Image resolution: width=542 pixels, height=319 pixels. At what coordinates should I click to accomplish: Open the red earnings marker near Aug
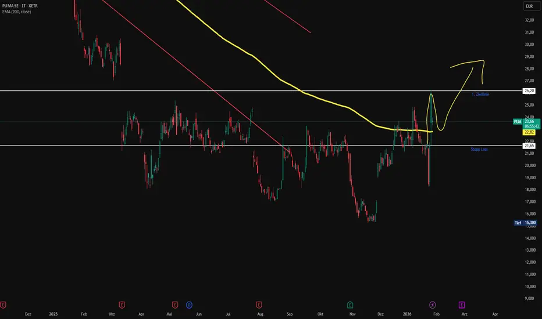tap(259, 305)
